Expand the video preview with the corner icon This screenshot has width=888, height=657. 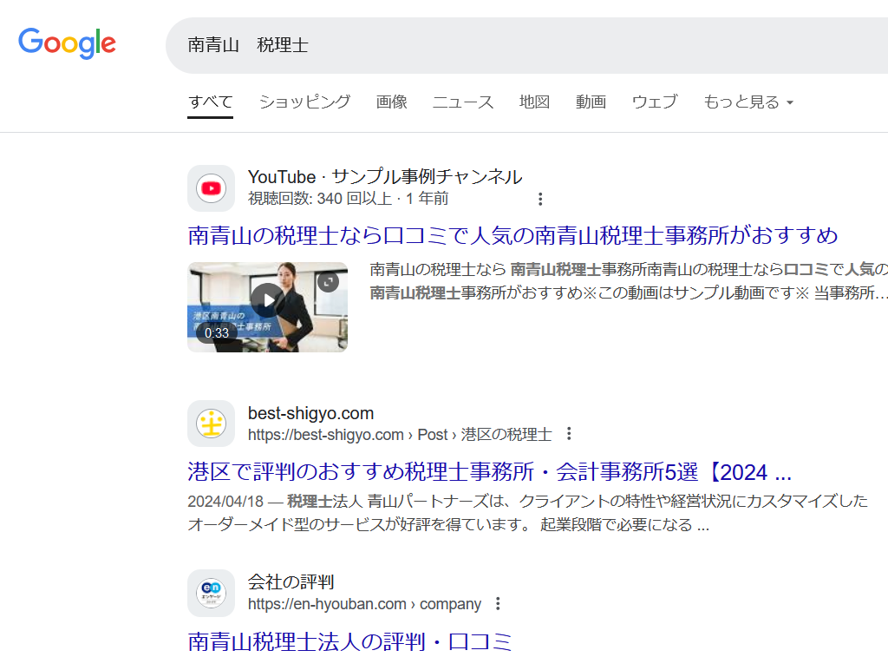(328, 282)
